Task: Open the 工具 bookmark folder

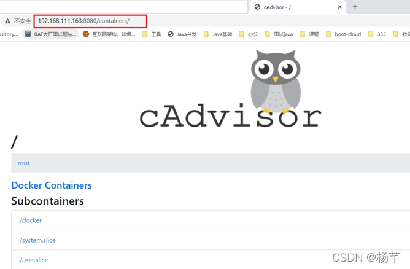Action: click(x=152, y=34)
